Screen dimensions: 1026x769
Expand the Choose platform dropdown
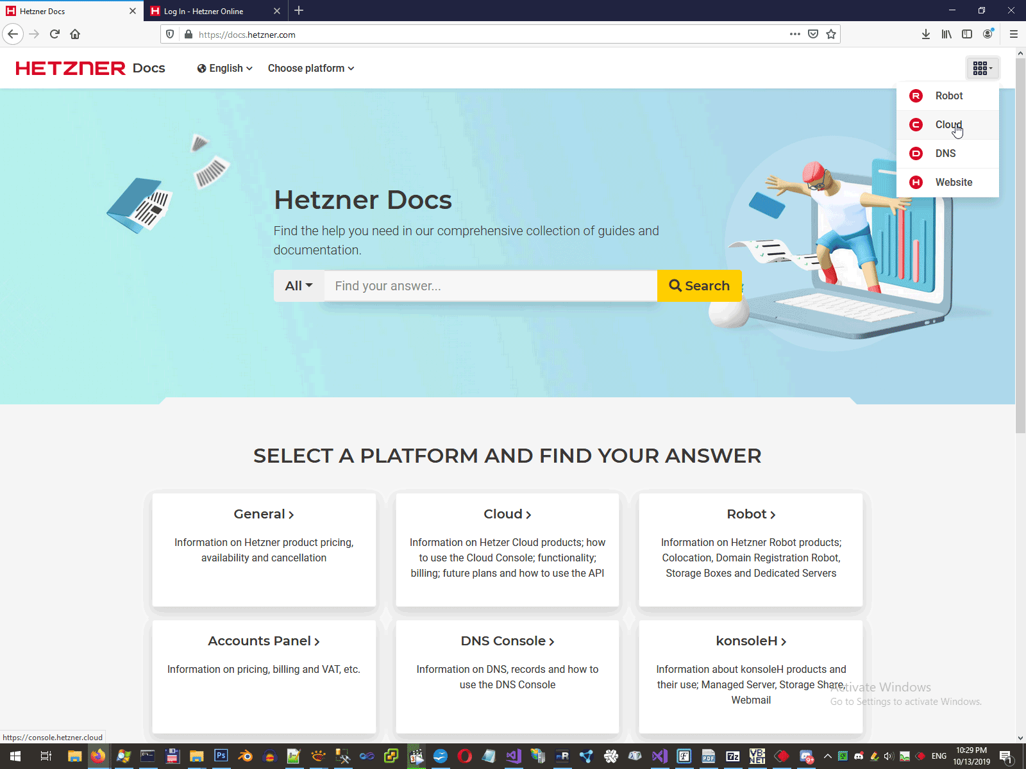pos(311,69)
